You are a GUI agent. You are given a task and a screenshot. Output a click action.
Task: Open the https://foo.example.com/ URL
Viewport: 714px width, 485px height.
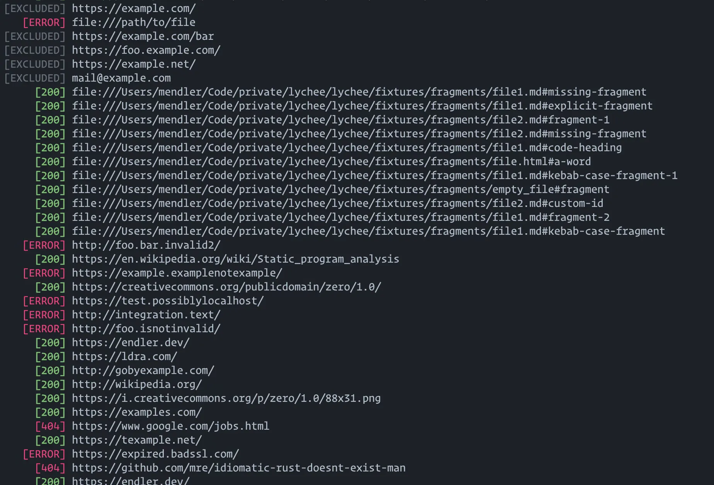(x=146, y=50)
